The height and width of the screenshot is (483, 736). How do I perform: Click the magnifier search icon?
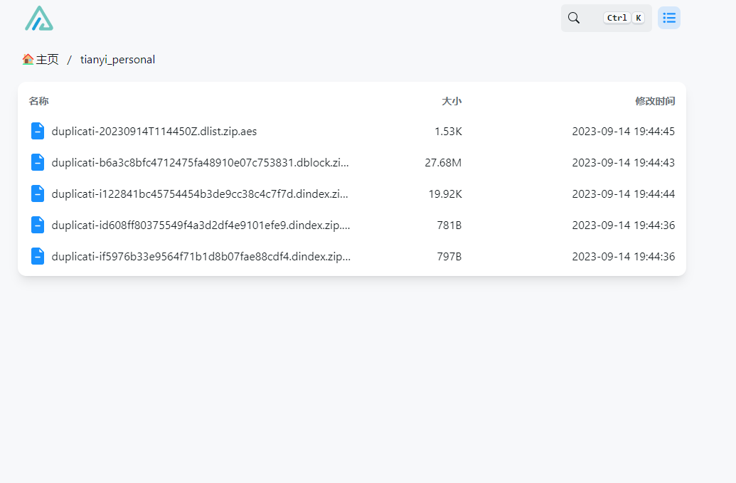click(574, 18)
